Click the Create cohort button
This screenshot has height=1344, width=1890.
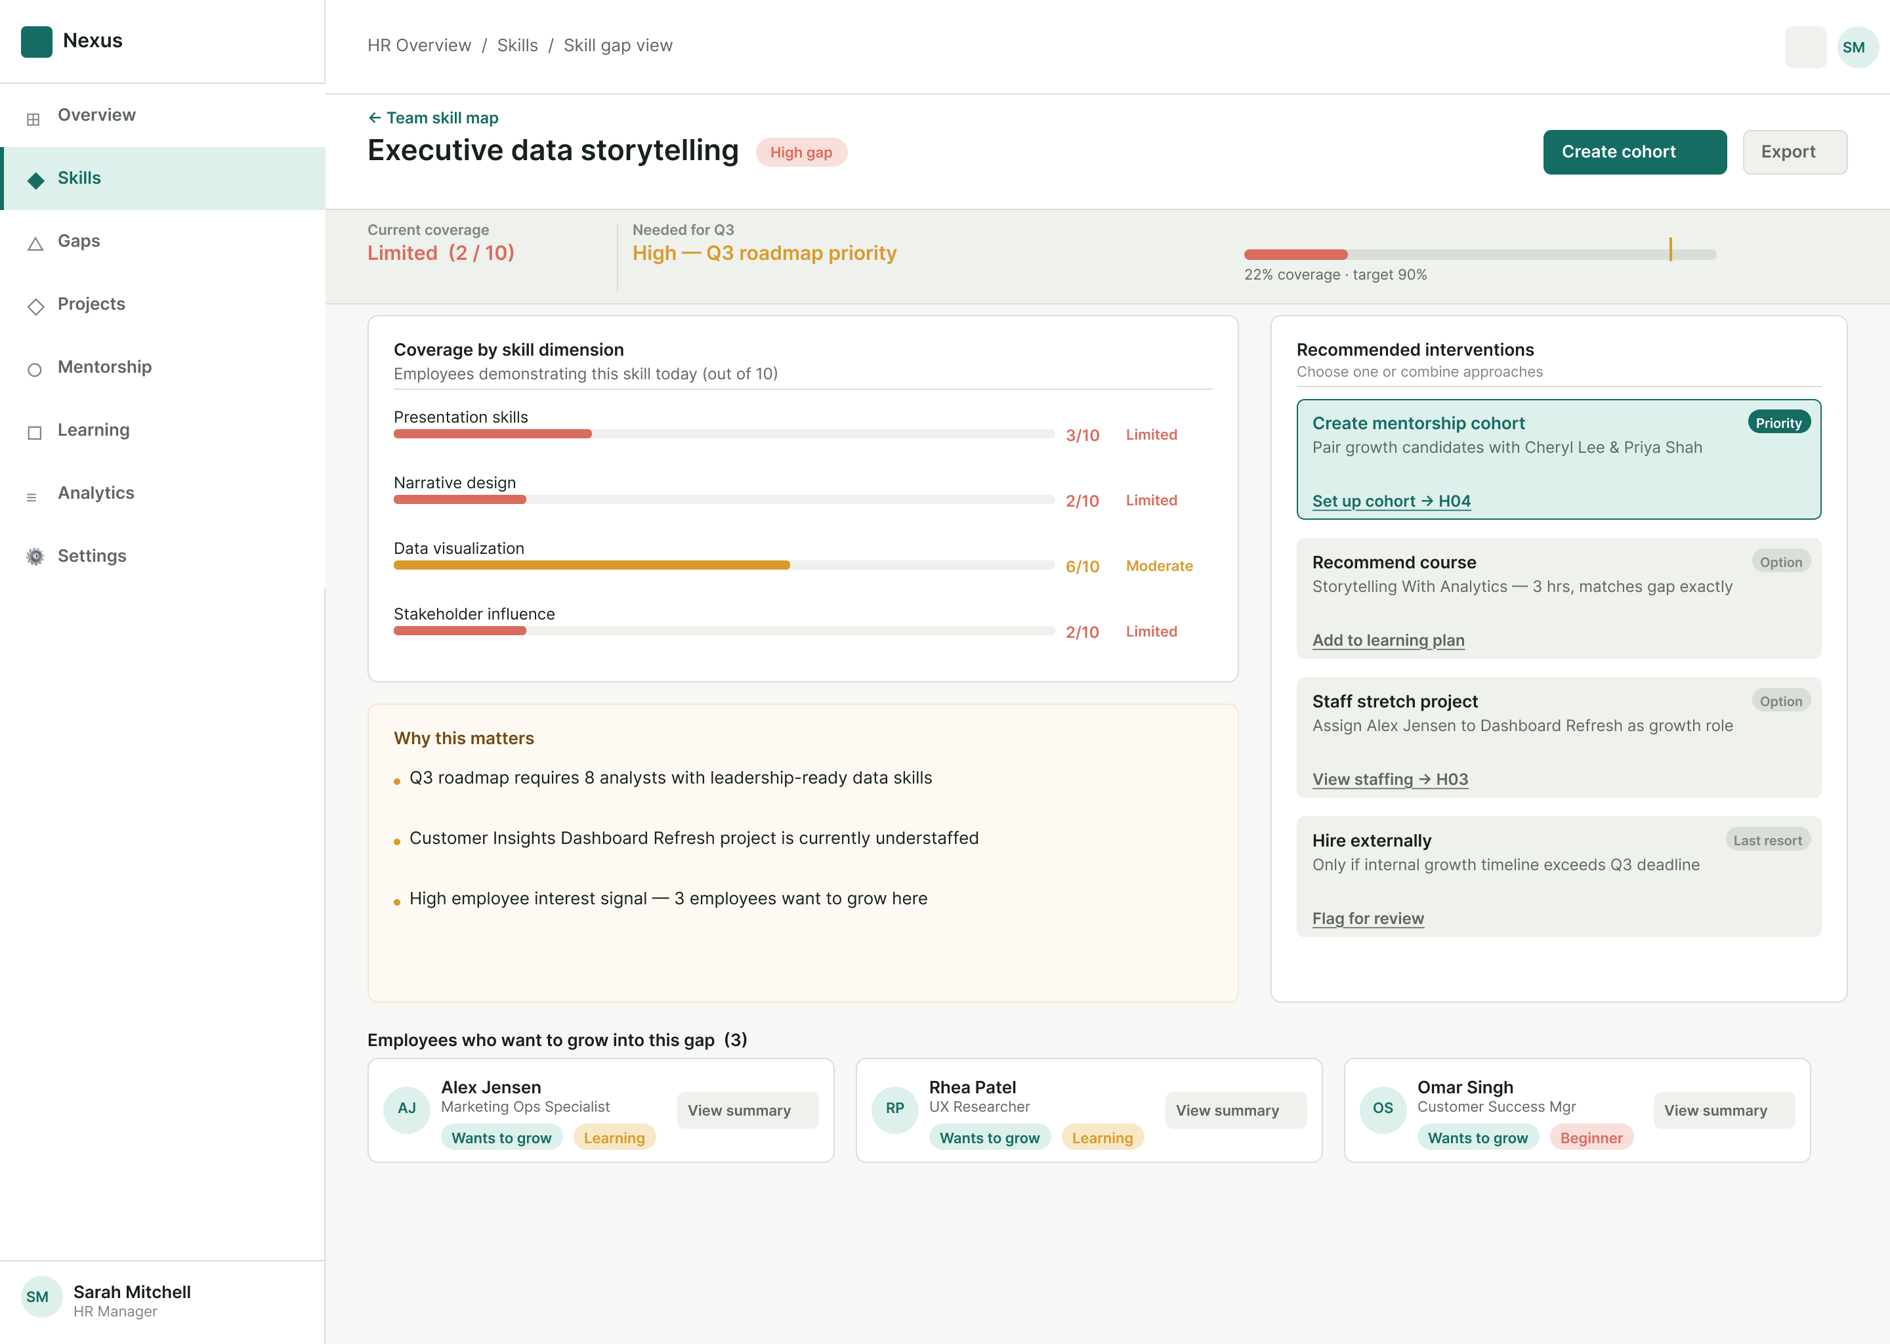1634,152
